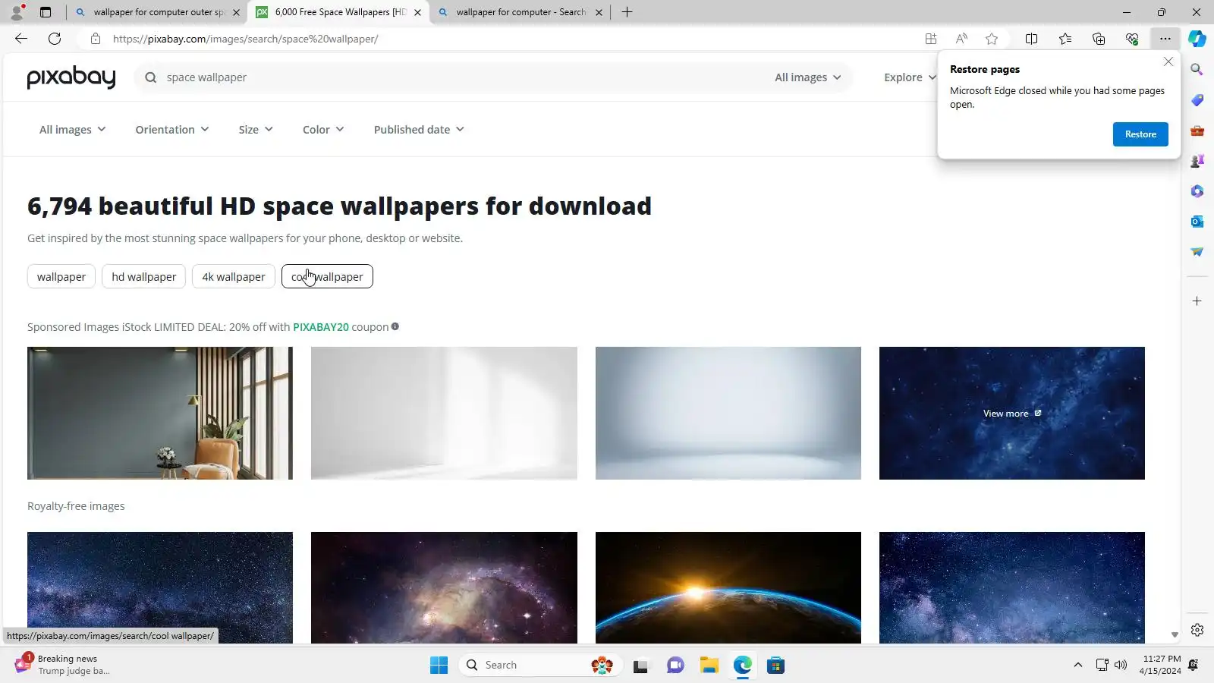Open Size filter dropdown
The image size is (1214, 683).
(x=256, y=130)
